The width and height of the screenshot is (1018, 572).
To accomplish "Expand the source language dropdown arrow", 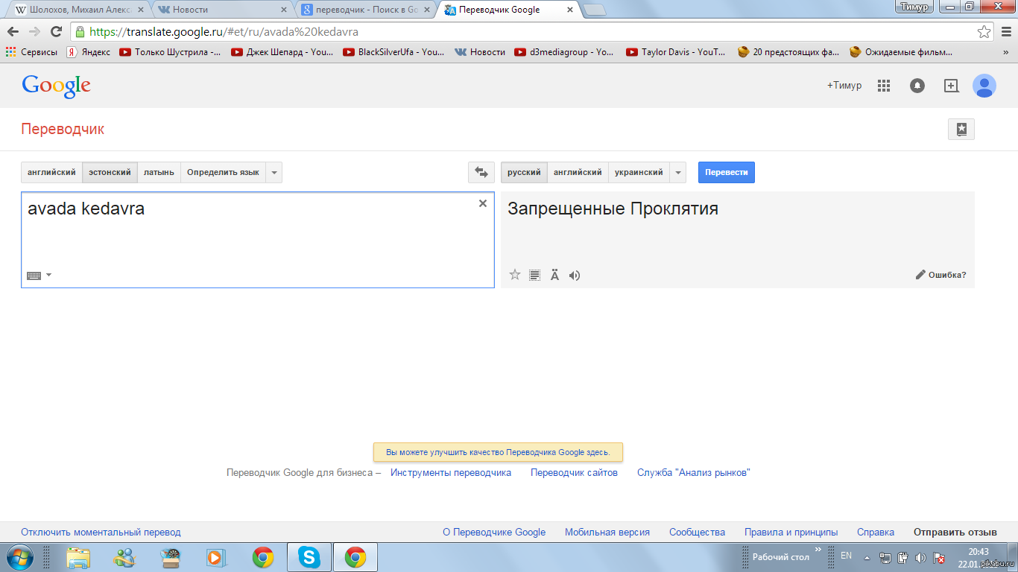I will 274,172.
